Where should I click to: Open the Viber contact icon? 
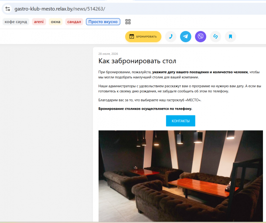(x=201, y=37)
